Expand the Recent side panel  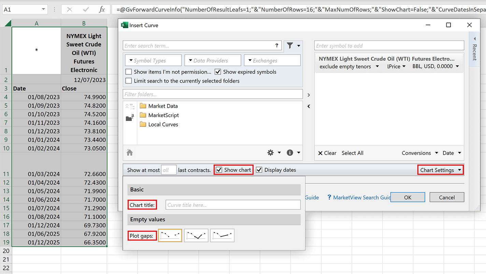pos(474,49)
